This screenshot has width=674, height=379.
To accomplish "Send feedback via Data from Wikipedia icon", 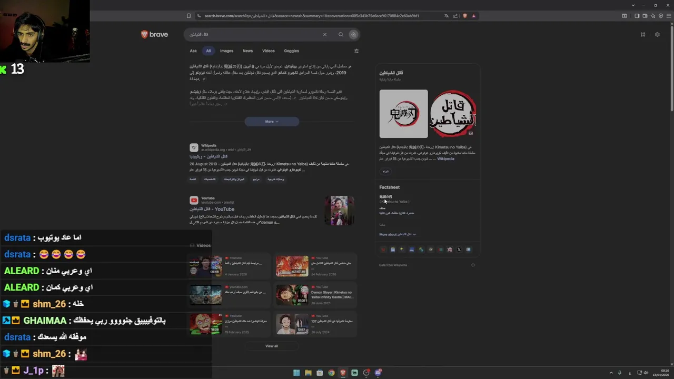I will pyautogui.click(x=473, y=265).
